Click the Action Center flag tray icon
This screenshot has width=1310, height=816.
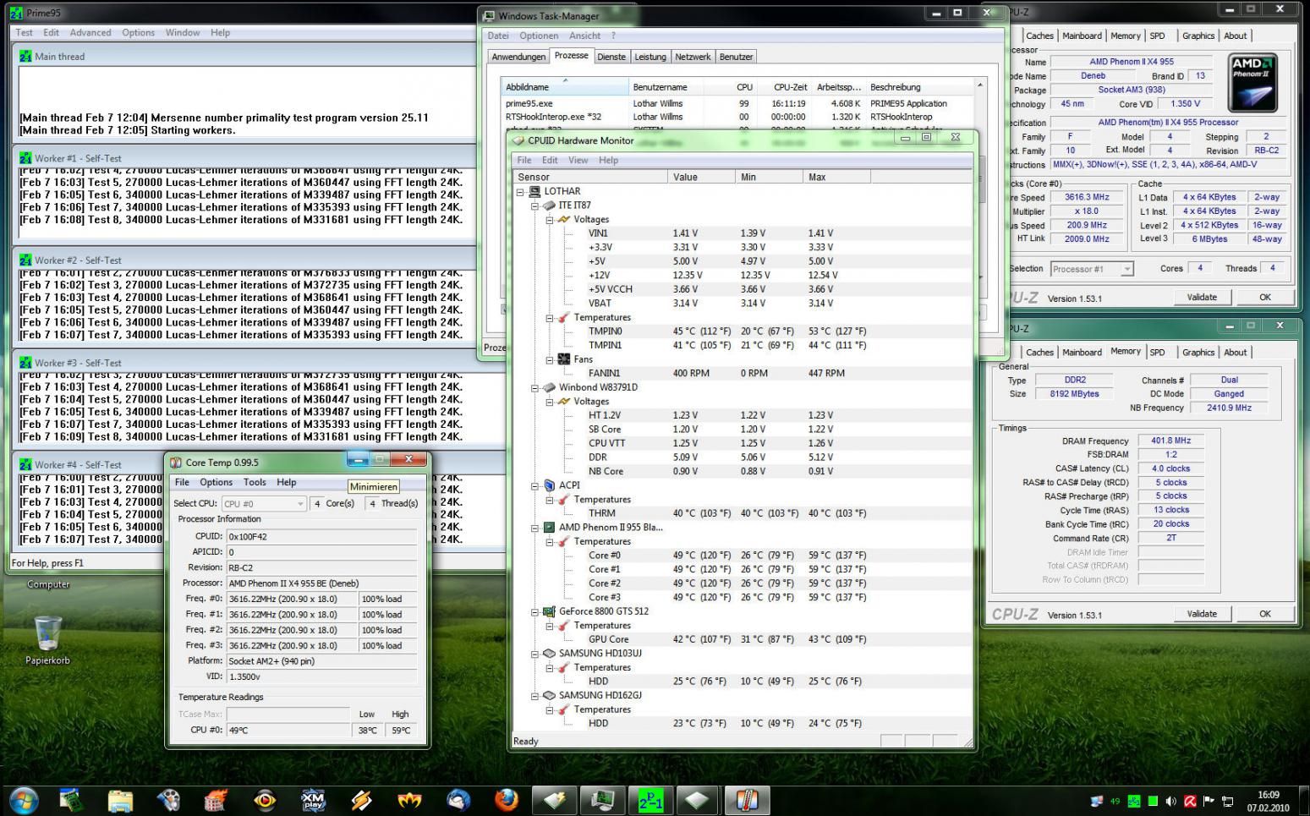1209,801
